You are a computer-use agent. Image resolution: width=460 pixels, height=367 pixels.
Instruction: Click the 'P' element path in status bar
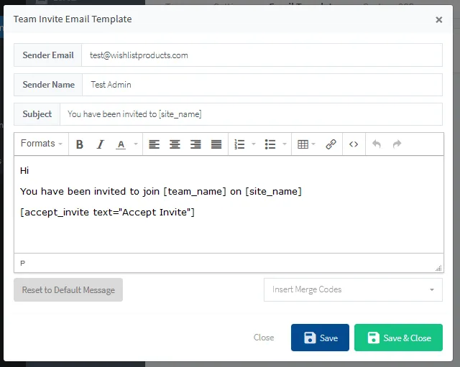pos(22,264)
